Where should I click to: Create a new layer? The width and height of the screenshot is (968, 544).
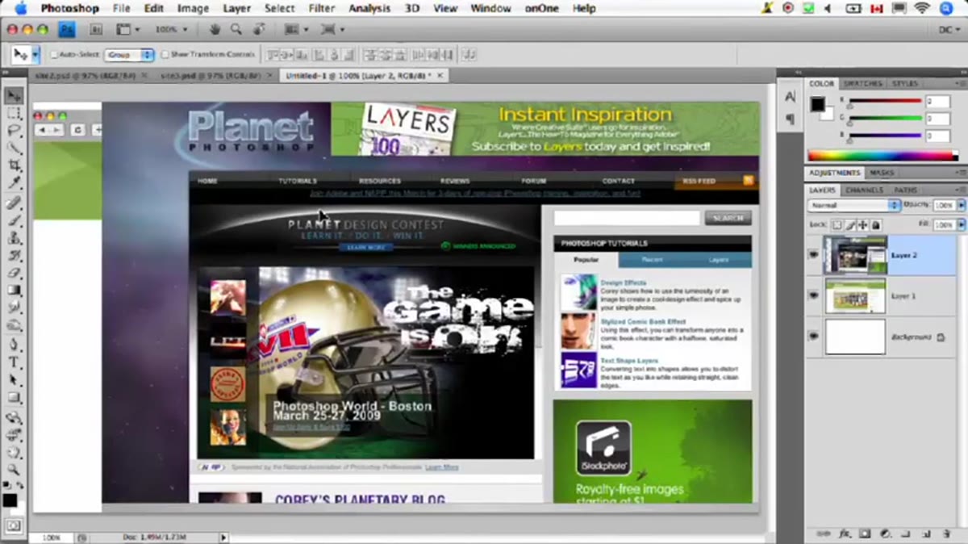click(924, 534)
